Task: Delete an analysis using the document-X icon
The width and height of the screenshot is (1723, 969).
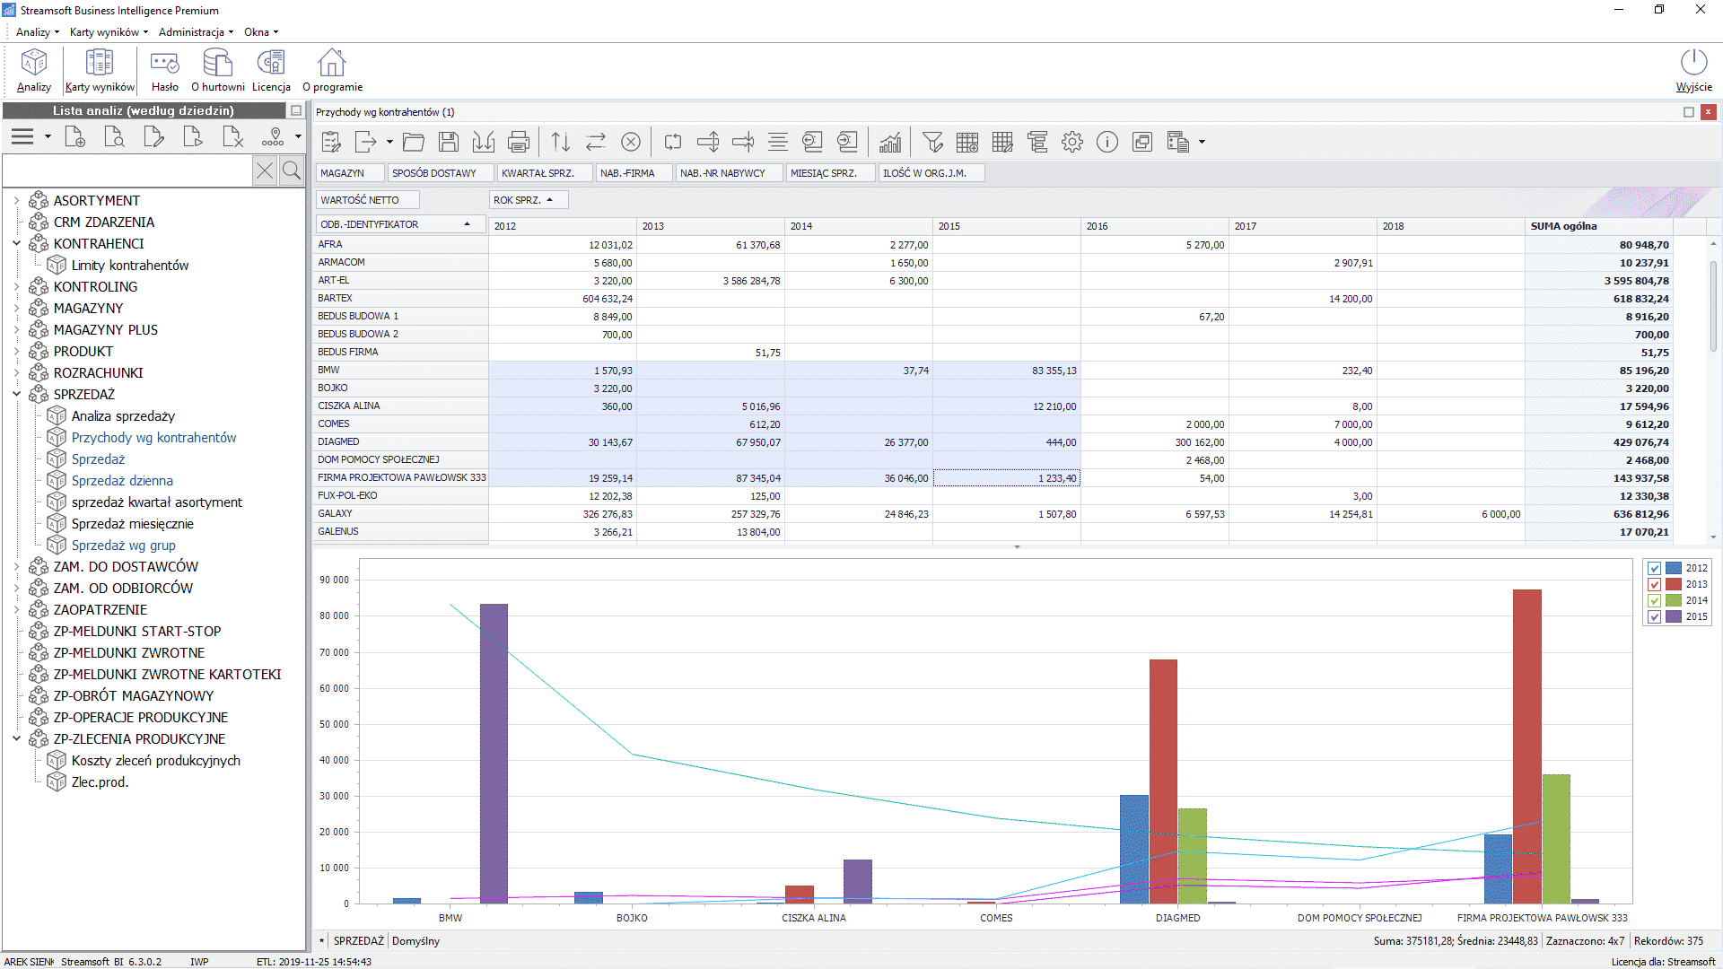Action: click(x=232, y=136)
